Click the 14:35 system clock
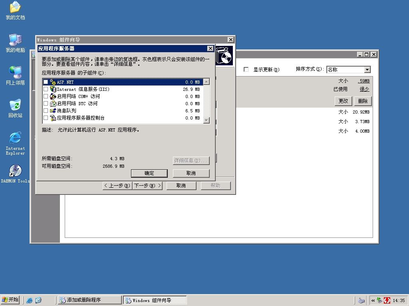This screenshot has width=409, height=306. [399, 300]
